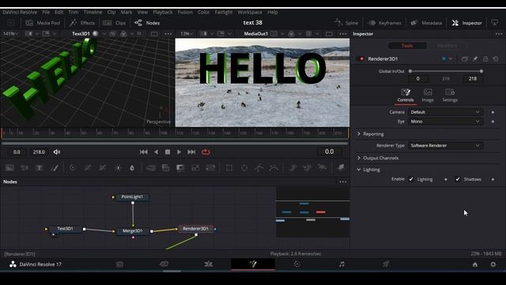
Task: Open the Color menu
Action: click(203, 13)
